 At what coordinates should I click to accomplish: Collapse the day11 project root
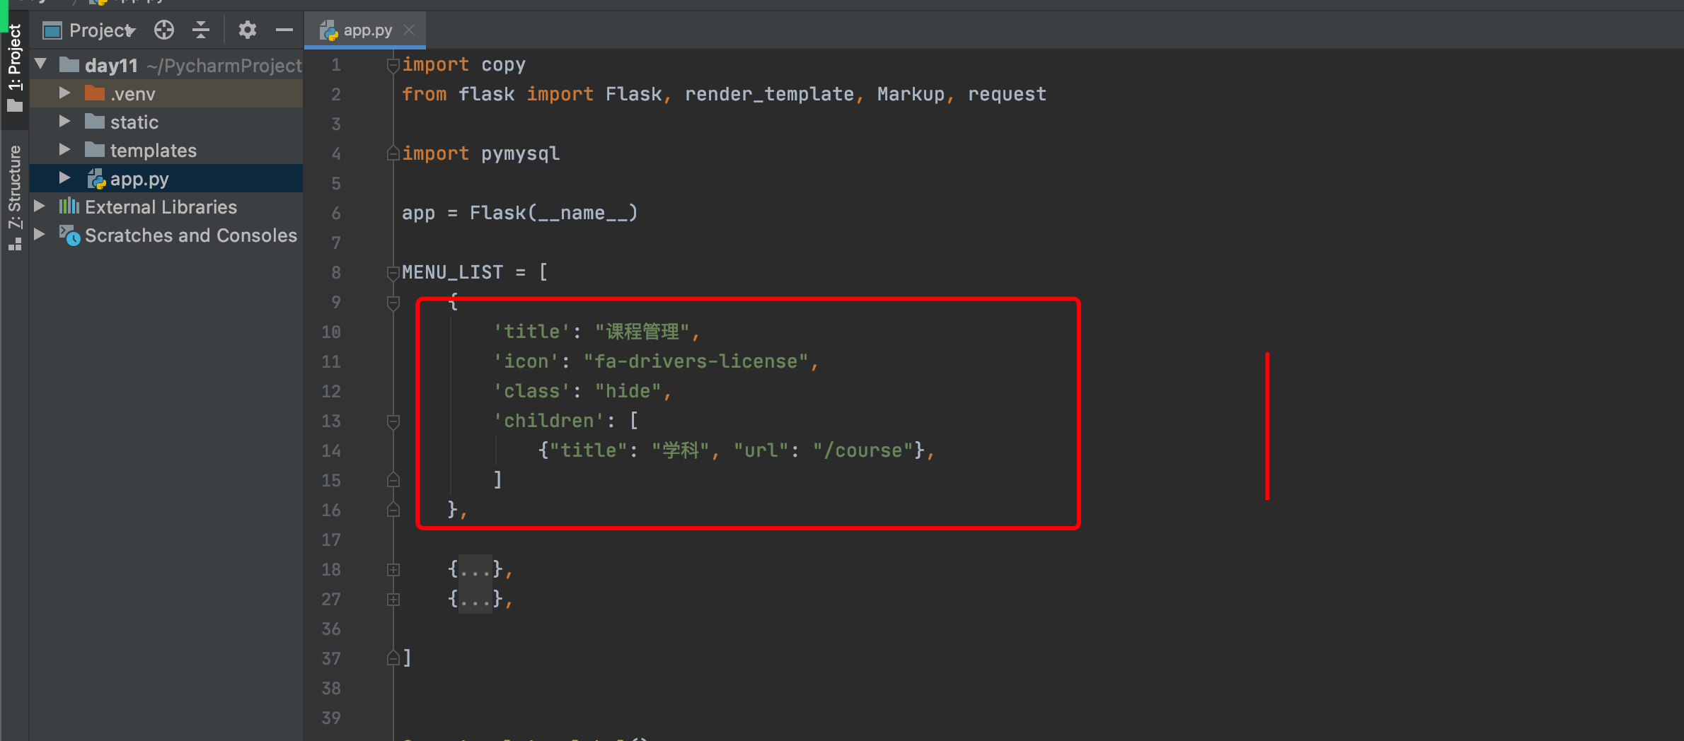pyautogui.click(x=41, y=64)
